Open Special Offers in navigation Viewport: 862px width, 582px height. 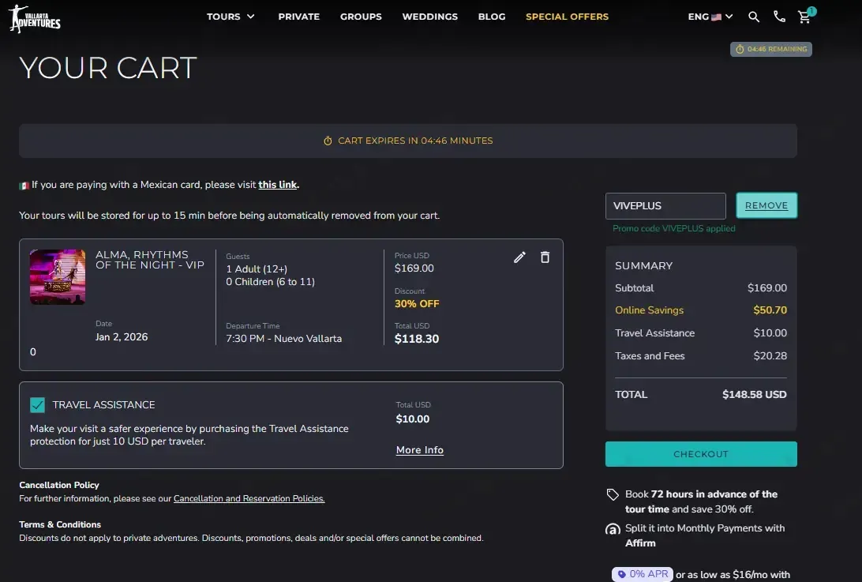coord(567,17)
